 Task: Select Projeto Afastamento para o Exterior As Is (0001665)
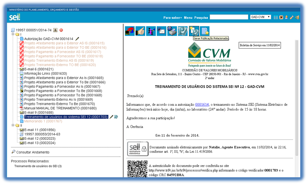(64, 78)
